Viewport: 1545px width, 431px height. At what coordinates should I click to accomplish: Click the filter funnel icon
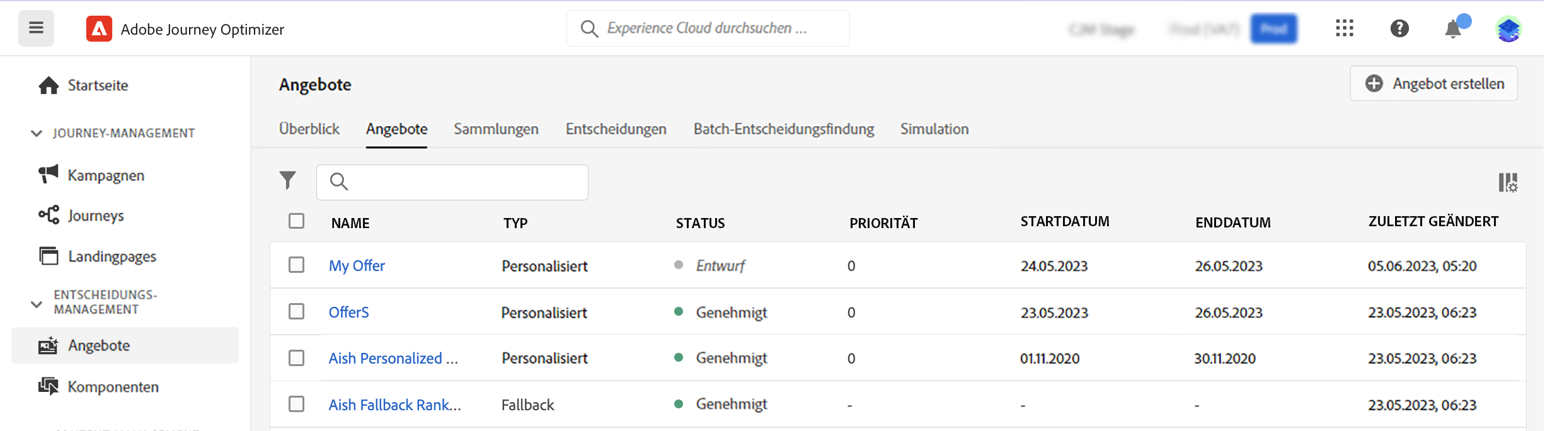(287, 181)
